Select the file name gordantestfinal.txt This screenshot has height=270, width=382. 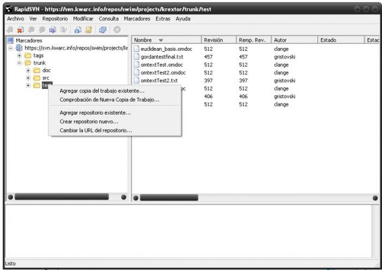click(x=162, y=57)
